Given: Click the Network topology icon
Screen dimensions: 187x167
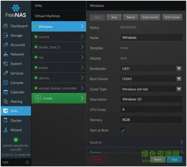Looking at the screenshot, I should pyautogui.click(x=6, y=54).
